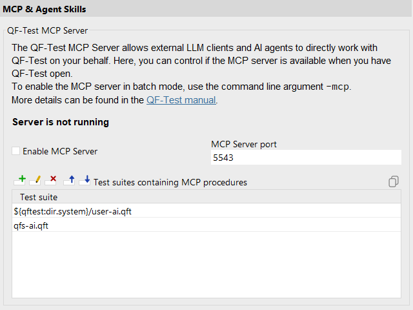Select the ${qftest:dir.system}/user-ai.qft row

(206, 211)
